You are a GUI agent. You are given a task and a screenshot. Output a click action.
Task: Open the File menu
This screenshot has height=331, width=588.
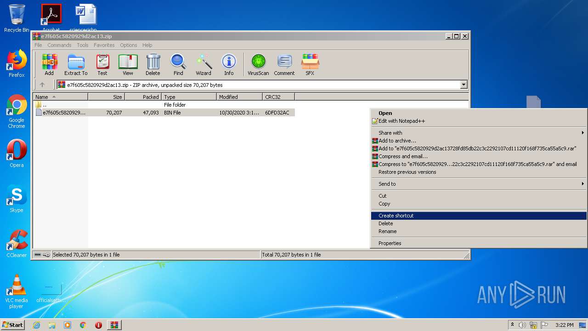(38, 45)
